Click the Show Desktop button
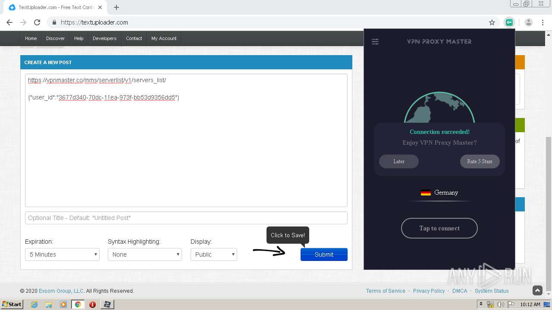552x310 pixels. pyautogui.click(x=547, y=304)
